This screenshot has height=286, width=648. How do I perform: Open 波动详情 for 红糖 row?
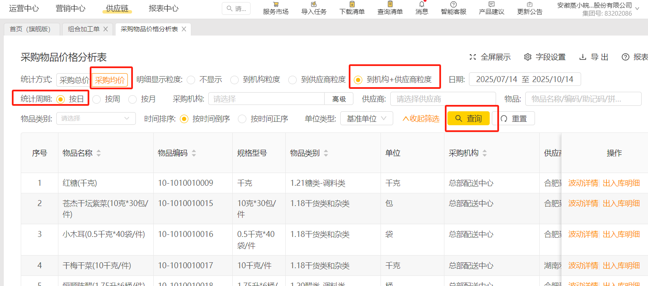point(583,183)
